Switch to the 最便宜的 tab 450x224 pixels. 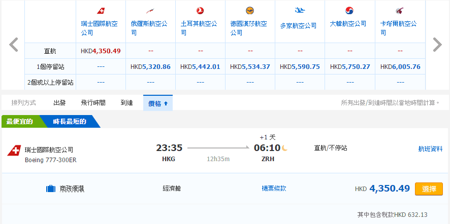pyautogui.click(x=20, y=122)
